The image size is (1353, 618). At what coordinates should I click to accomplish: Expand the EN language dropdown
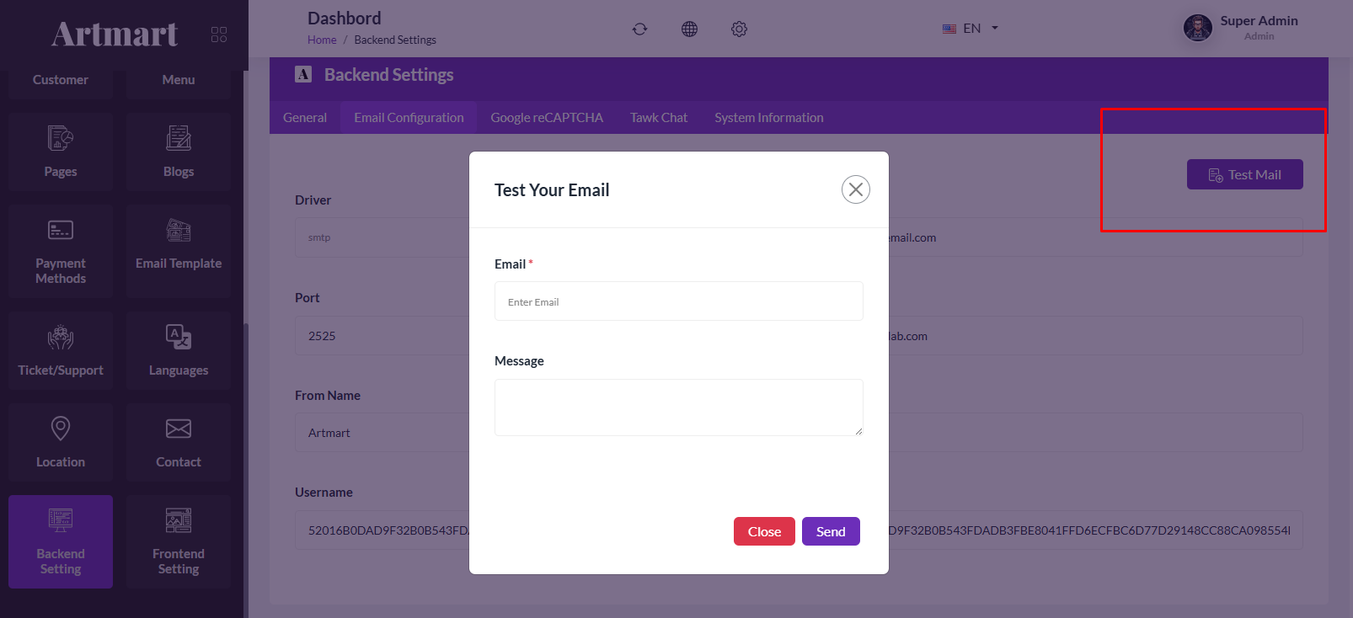click(x=971, y=29)
